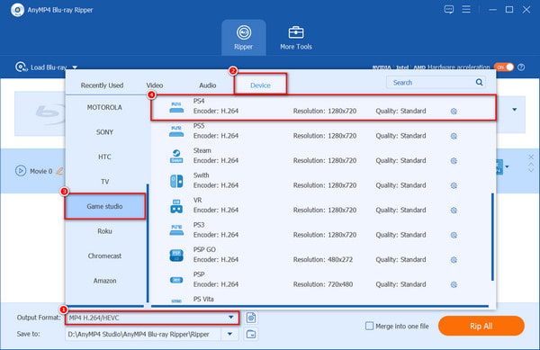Select Roku device category
The width and height of the screenshot is (540, 350).
[104, 231]
